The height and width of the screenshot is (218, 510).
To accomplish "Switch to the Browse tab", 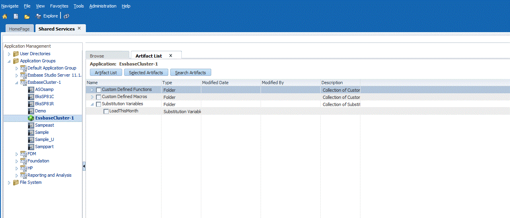I will coord(97,56).
